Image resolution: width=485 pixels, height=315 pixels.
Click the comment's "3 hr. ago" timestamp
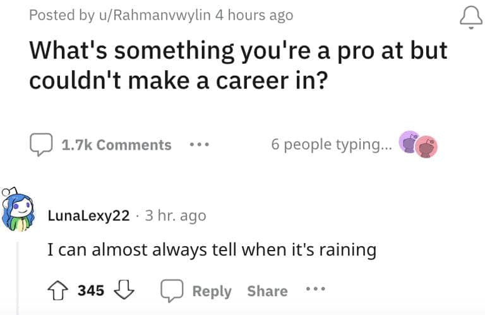[x=175, y=215]
